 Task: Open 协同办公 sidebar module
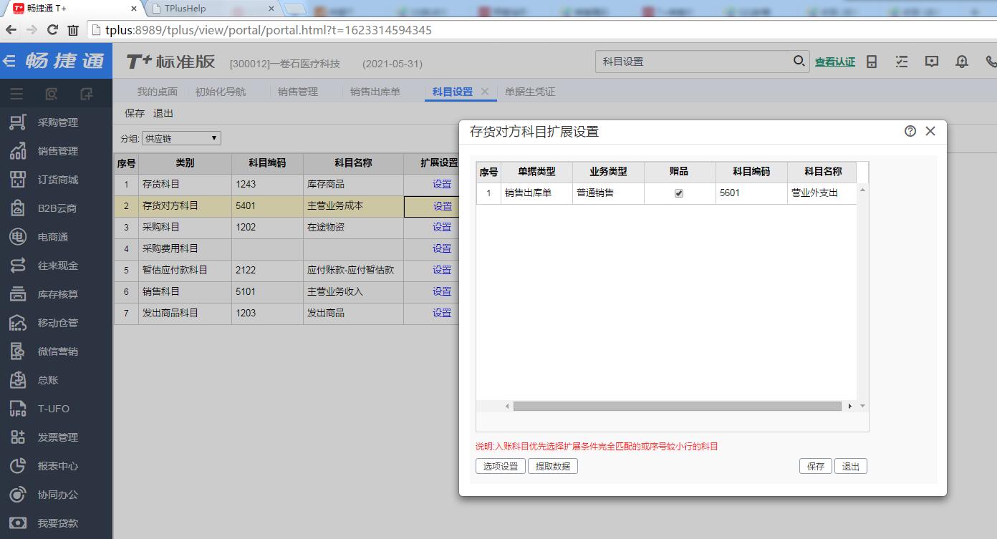(x=56, y=495)
